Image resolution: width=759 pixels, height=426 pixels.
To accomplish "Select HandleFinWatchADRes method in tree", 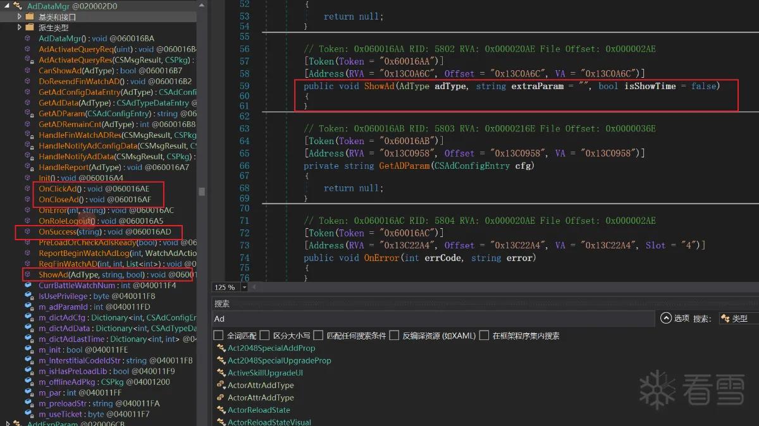I will pyautogui.click(x=118, y=135).
